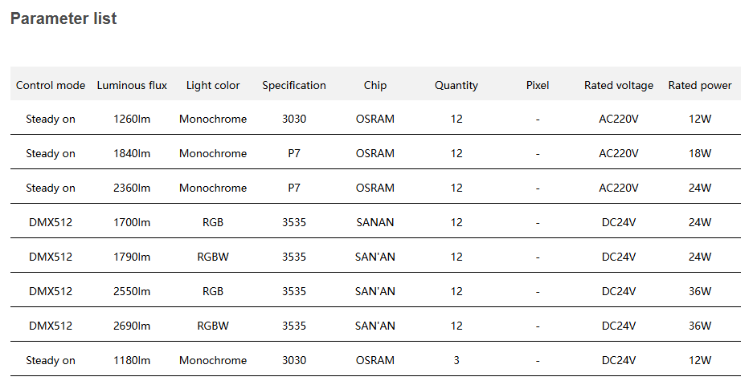This screenshot has height=389, width=753.
Task: Select the 1700lm luminous flux cell
Action: 132,222
